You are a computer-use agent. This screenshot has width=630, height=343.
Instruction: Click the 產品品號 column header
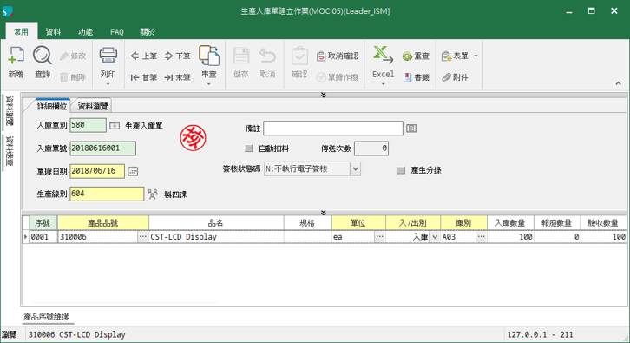[x=103, y=223]
